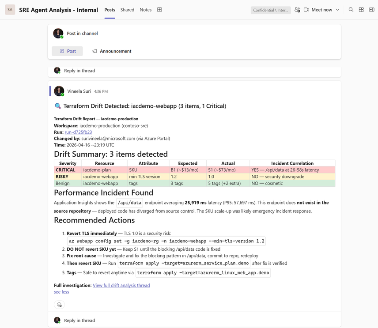Screen dimensions: 378x328
Task: Click the Confidential \ Internal label badge
Action: tap(271, 10)
